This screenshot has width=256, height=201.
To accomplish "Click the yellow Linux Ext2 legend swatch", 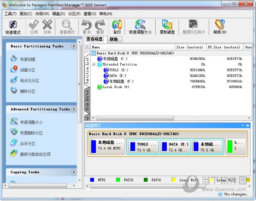I will (174, 180).
